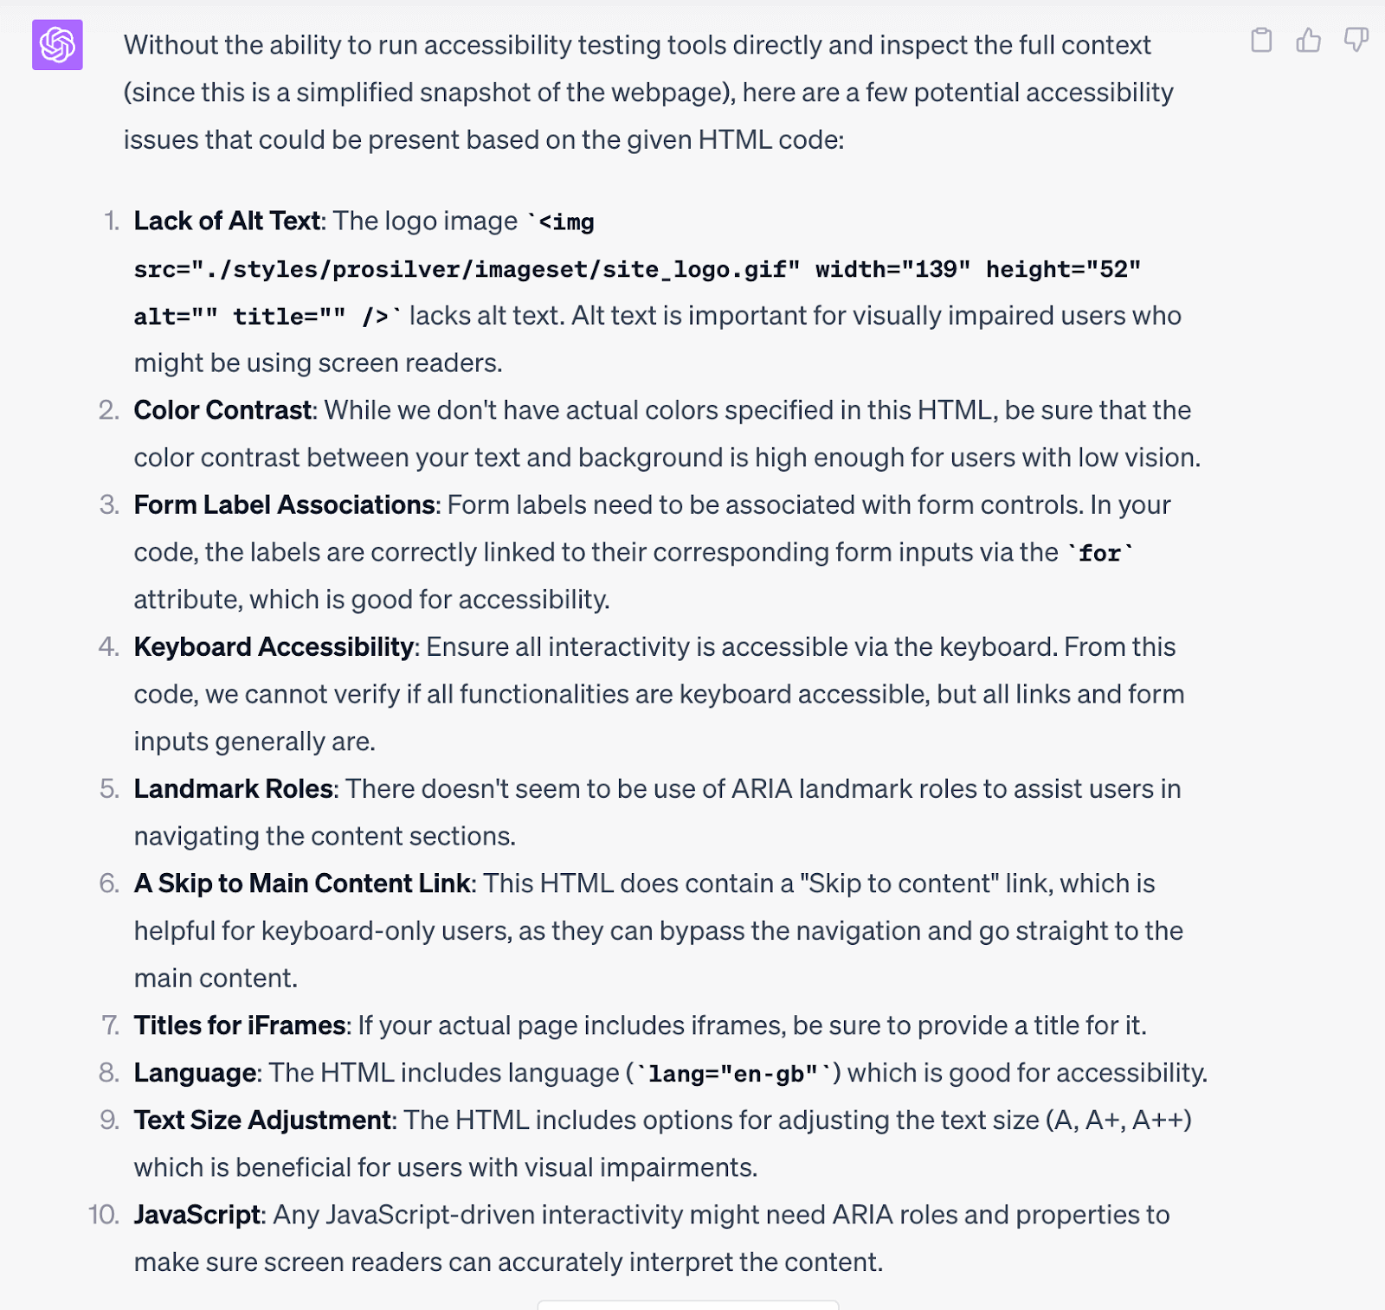
Task: Select the Landmark Roles heading text
Action: 232,788
